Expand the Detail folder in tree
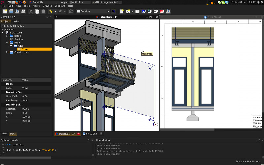The width and height of the screenshot is (264, 165). click(7, 36)
